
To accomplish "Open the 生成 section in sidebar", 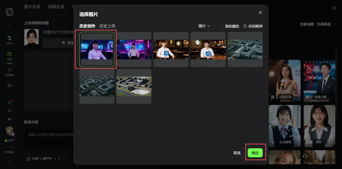I will point(9,56).
